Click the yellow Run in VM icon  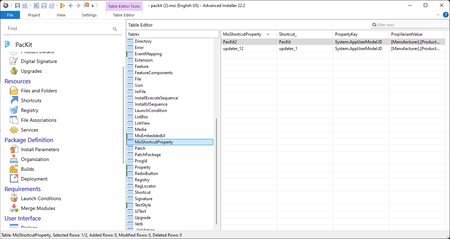pos(63,6)
